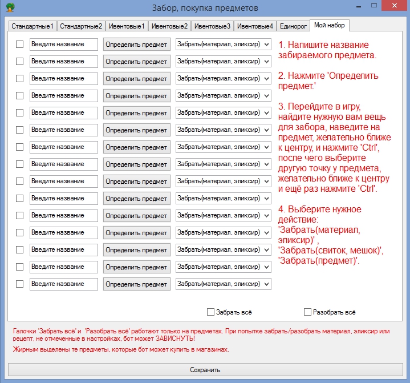Click Определить предмет in the seventh row
The width and height of the screenshot is (410, 383).
click(x=137, y=147)
